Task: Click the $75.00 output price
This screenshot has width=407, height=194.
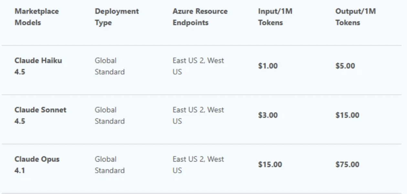Action: click(x=347, y=165)
